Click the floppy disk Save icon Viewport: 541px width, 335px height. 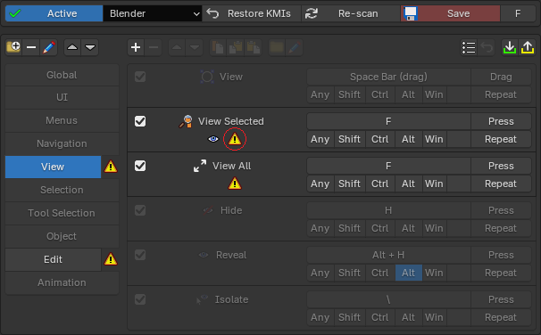click(x=411, y=13)
